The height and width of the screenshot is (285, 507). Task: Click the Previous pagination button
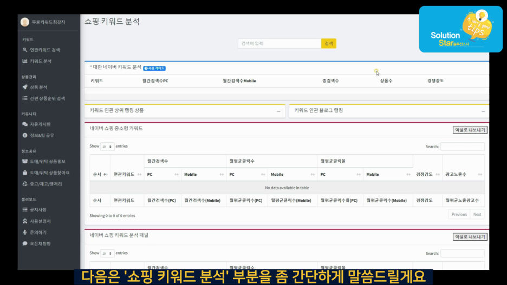pos(459,214)
